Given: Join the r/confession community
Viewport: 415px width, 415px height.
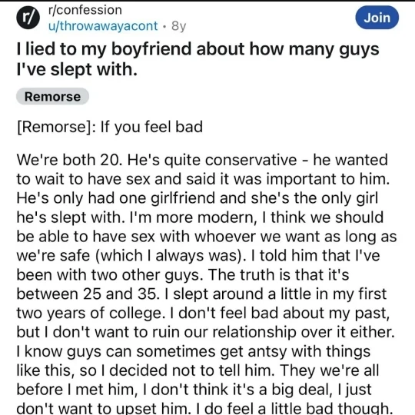Looking at the screenshot, I should 377,18.
